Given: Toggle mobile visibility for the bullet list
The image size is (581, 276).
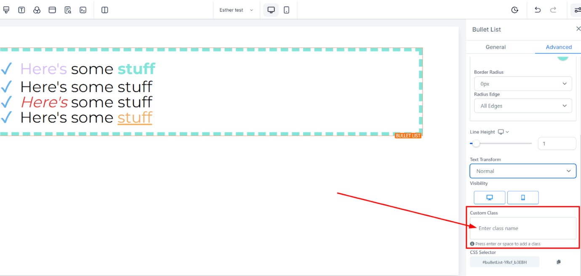Looking at the screenshot, I should point(523,197).
